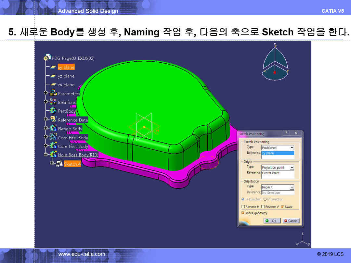
Task: Click the yz plane icon
Action: click(53, 76)
